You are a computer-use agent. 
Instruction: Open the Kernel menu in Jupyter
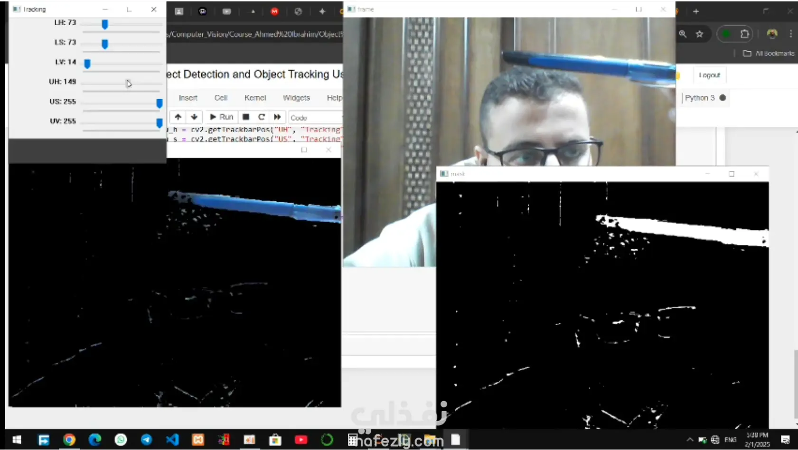[x=255, y=98]
